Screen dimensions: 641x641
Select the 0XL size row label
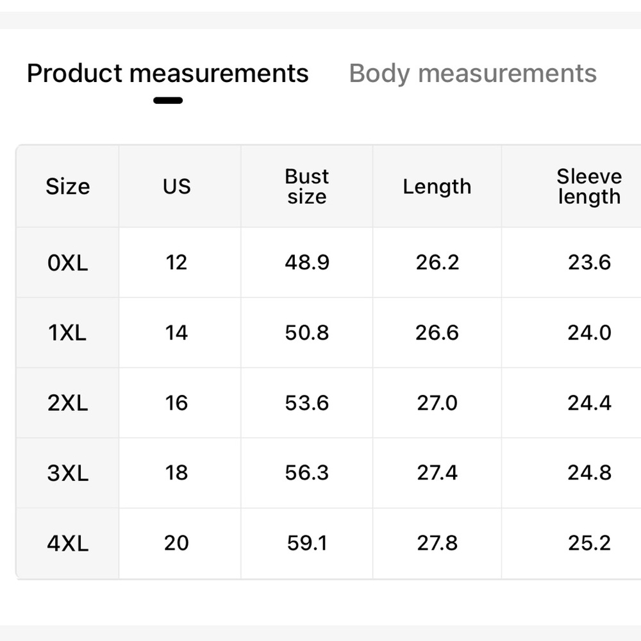(x=67, y=262)
